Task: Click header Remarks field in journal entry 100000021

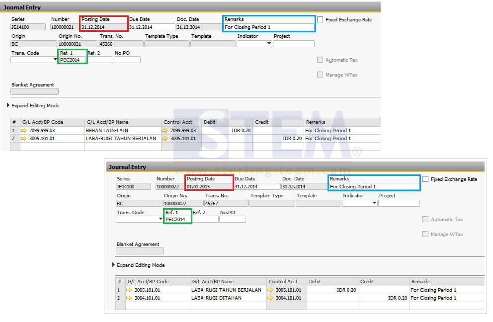Action: (269, 27)
